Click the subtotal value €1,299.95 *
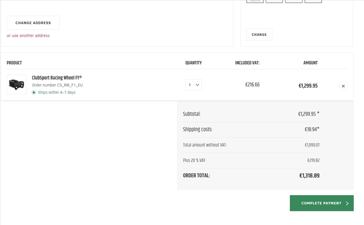The image size is (364, 225). [x=308, y=114]
